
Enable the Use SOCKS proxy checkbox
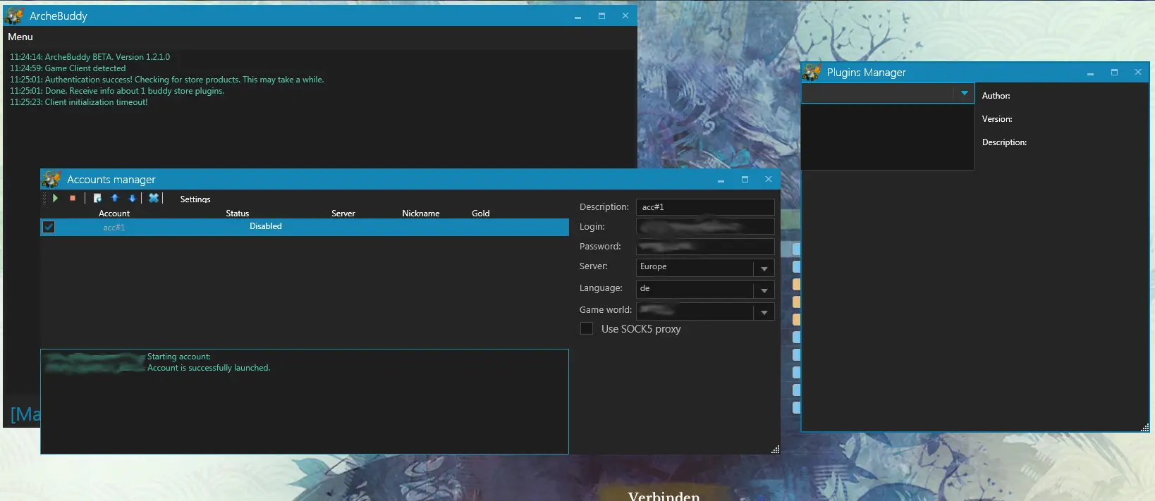click(587, 328)
